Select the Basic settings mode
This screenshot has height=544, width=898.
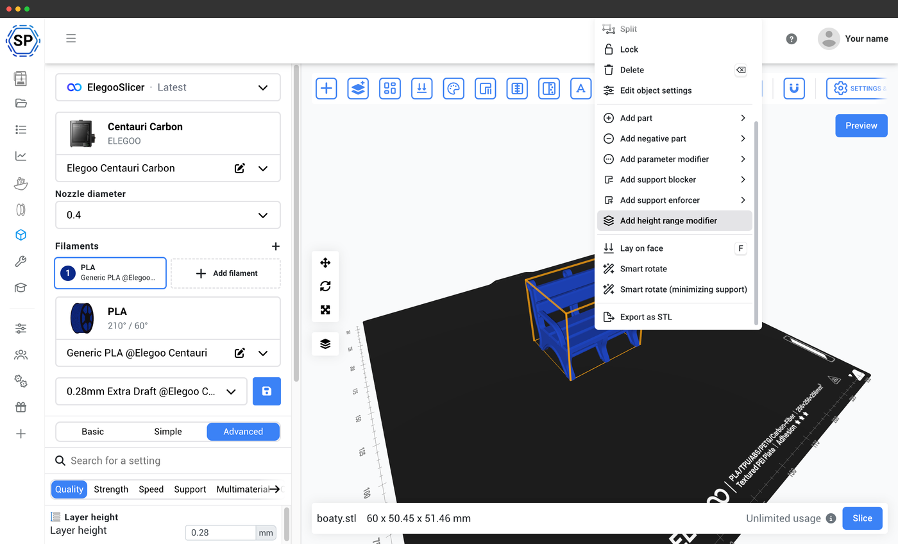[93, 432]
